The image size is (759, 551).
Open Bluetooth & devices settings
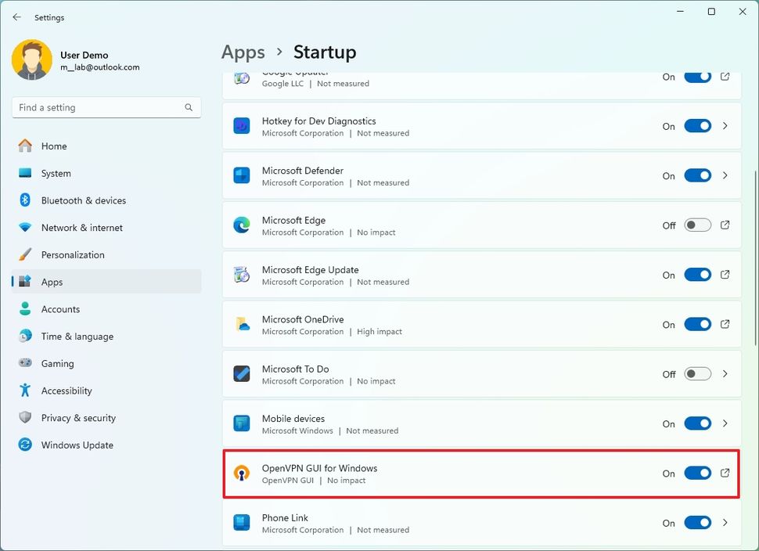pos(81,200)
